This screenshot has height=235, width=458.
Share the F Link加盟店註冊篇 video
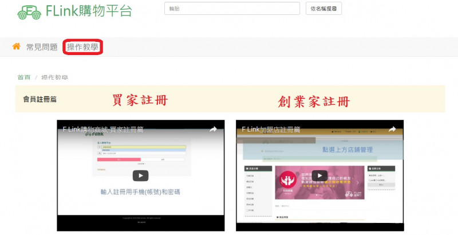pyautogui.click(x=392, y=130)
